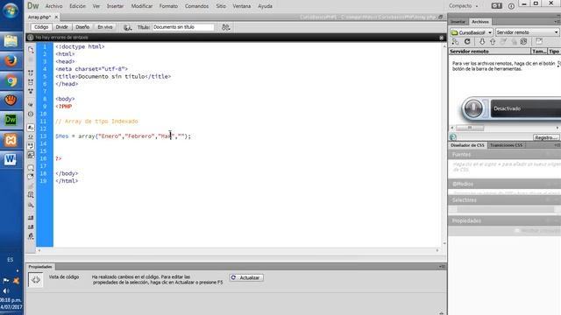This screenshot has width=561, height=315.
Task: Toggle syntax error alerts in info bar
Action: tap(31, 155)
